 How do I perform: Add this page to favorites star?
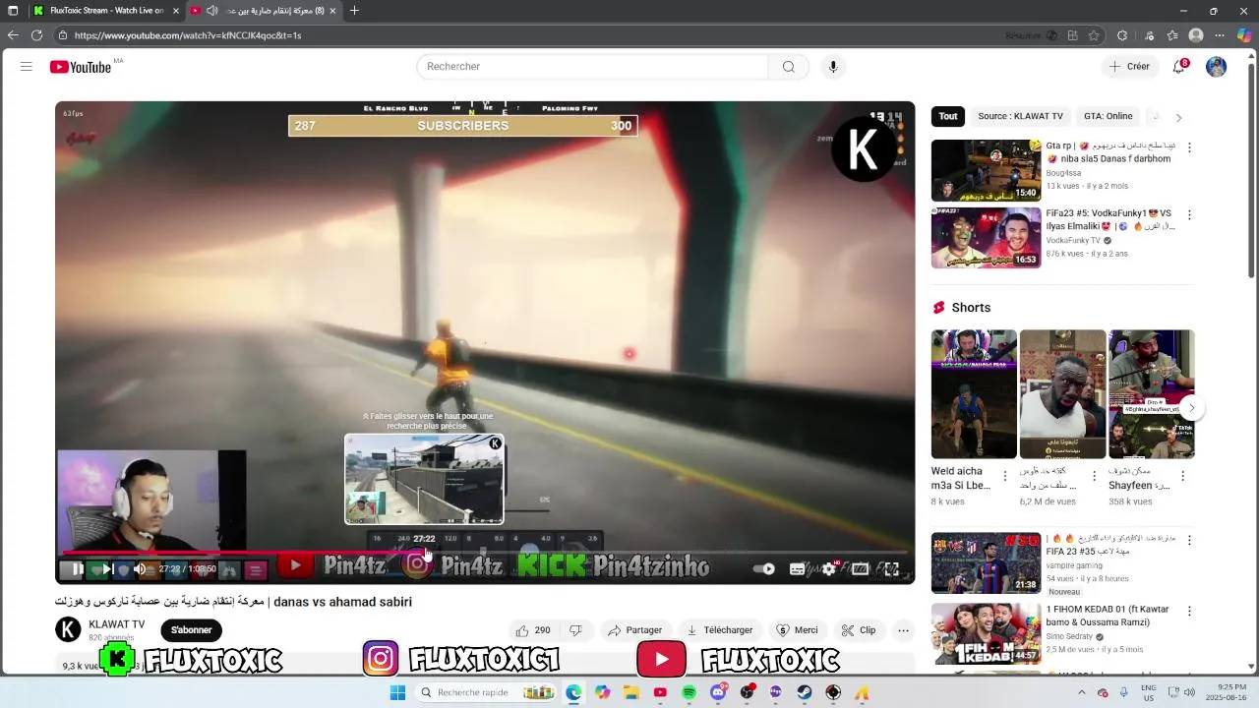1094,35
